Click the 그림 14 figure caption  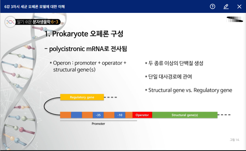tap(234, 140)
